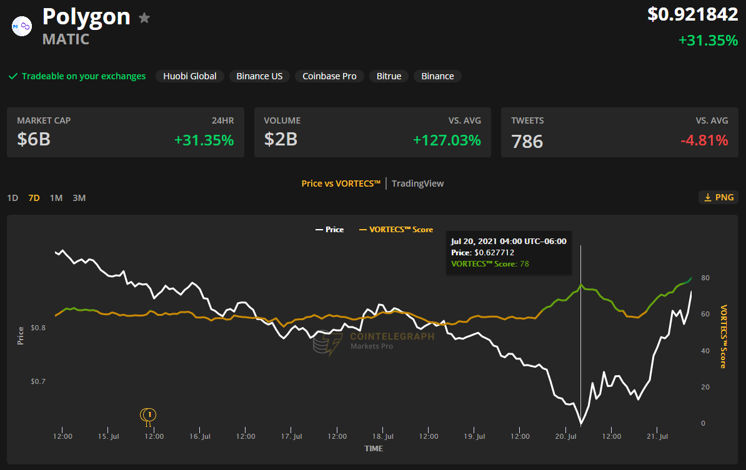Favorite Polygon with the star icon
The width and height of the screenshot is (746, 470).
pos(144,18)
